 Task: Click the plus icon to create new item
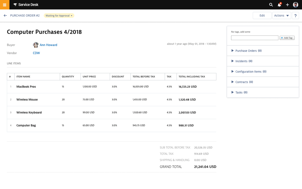pyautogui.click(x=287, y=5)
